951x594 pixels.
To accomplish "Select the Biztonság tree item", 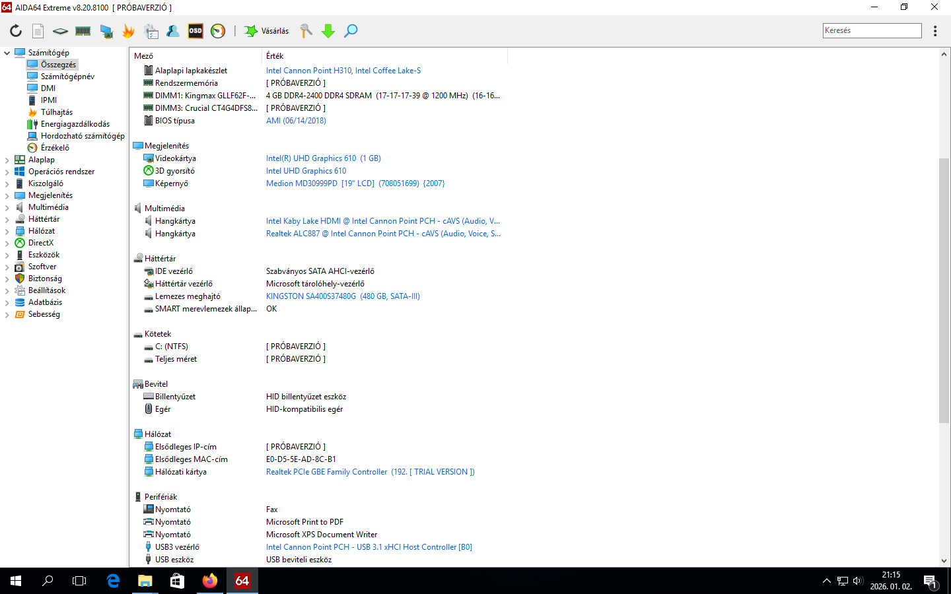I will click(x=45, y=279).
